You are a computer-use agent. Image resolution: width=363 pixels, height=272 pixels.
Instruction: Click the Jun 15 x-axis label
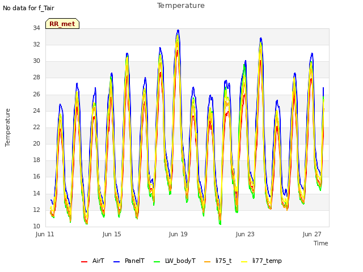tap(112, 234)
